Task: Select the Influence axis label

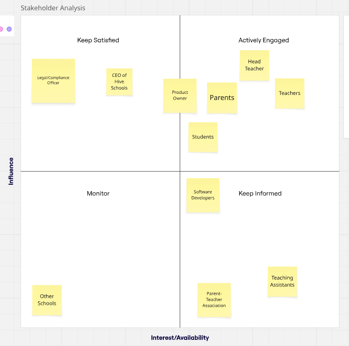Action: coord(11,171)
